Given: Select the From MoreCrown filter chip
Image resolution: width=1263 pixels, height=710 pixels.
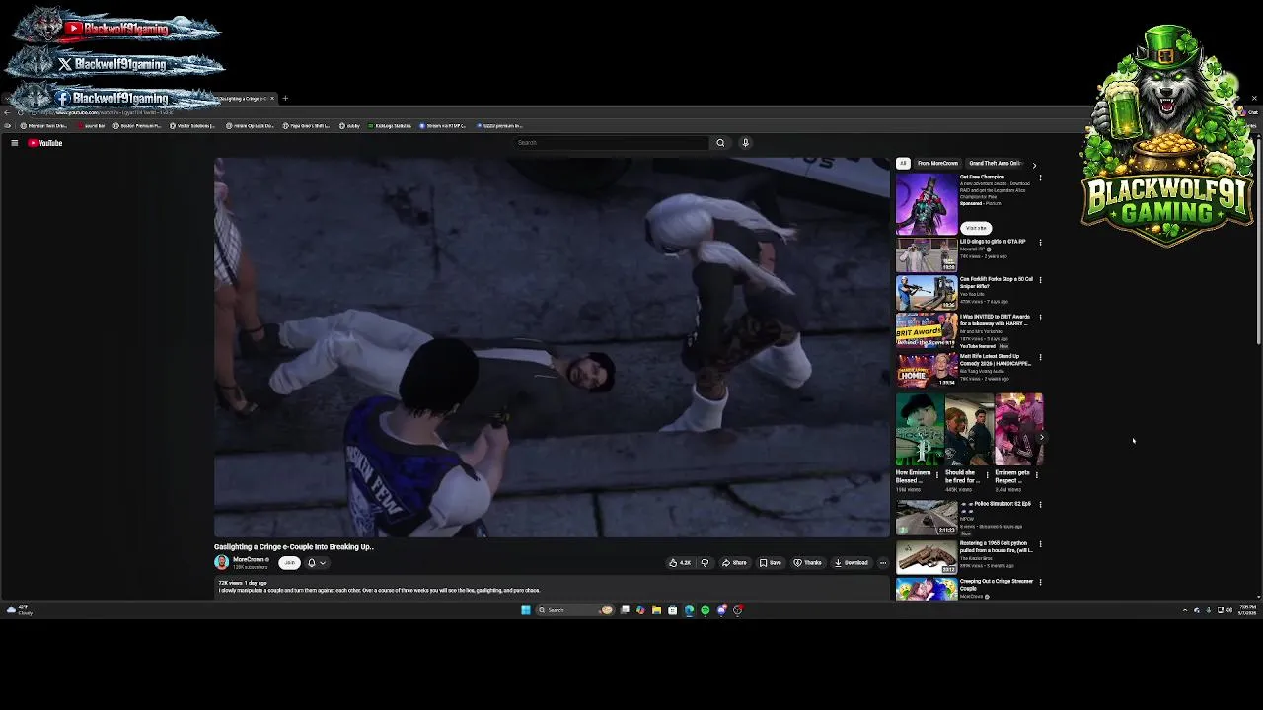Looking at the screenshot, I should point(937,164).
